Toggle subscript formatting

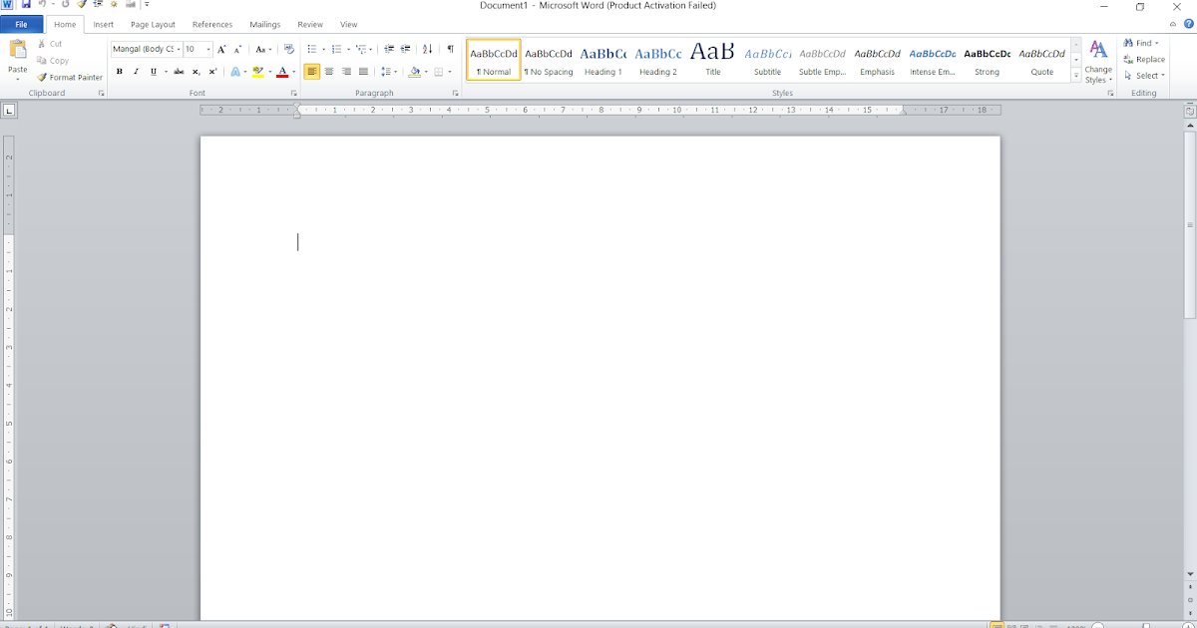pos(196,71)
